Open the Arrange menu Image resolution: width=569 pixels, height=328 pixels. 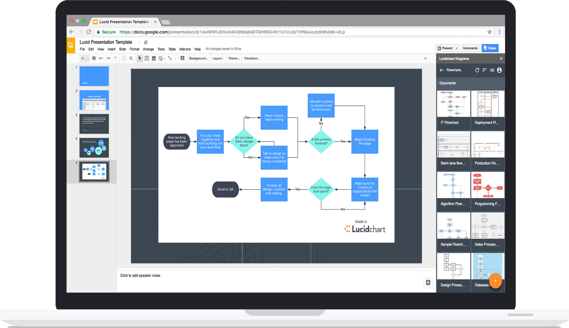148,49
